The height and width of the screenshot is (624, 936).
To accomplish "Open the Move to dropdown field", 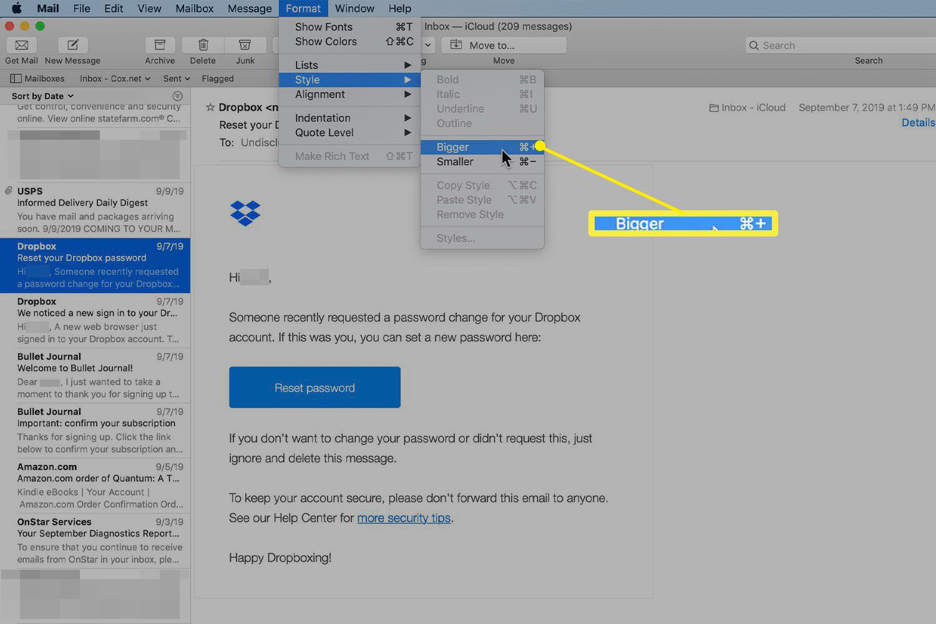I will tap(504, 45).
